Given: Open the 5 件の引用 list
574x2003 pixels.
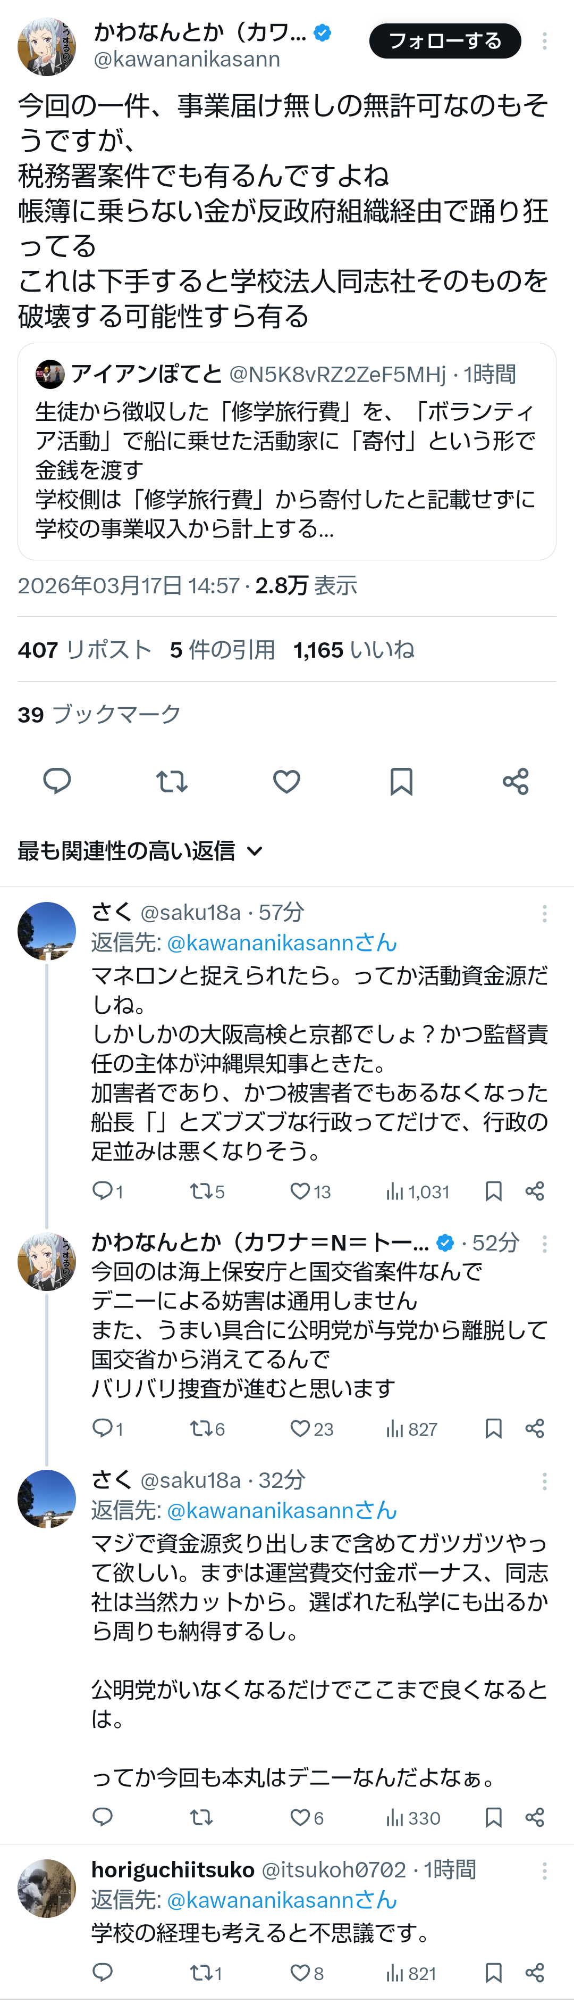Looking at the screenshot, I should (222, 649).
